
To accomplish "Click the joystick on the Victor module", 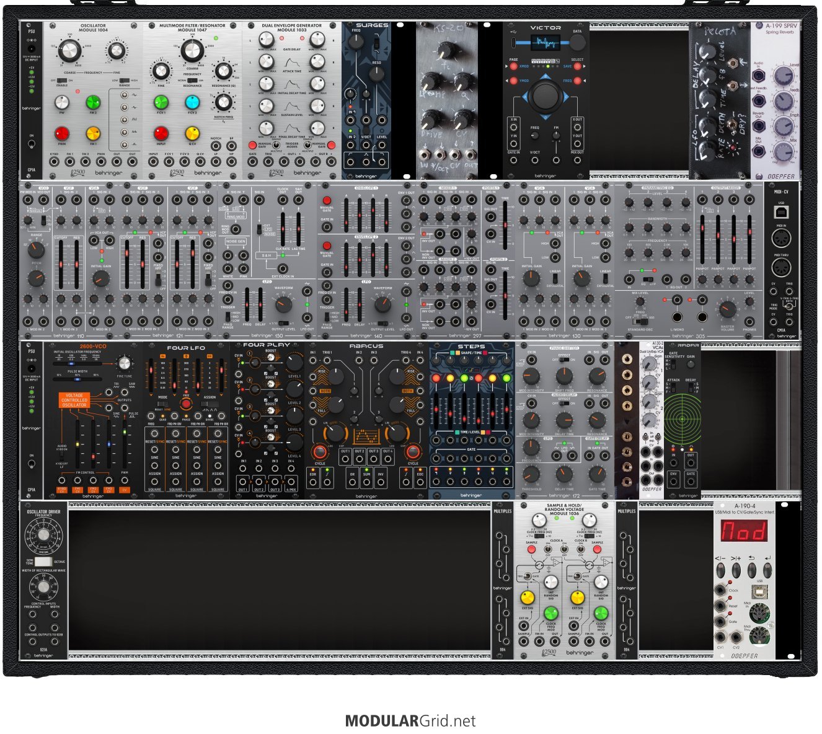I will point(546,95).
